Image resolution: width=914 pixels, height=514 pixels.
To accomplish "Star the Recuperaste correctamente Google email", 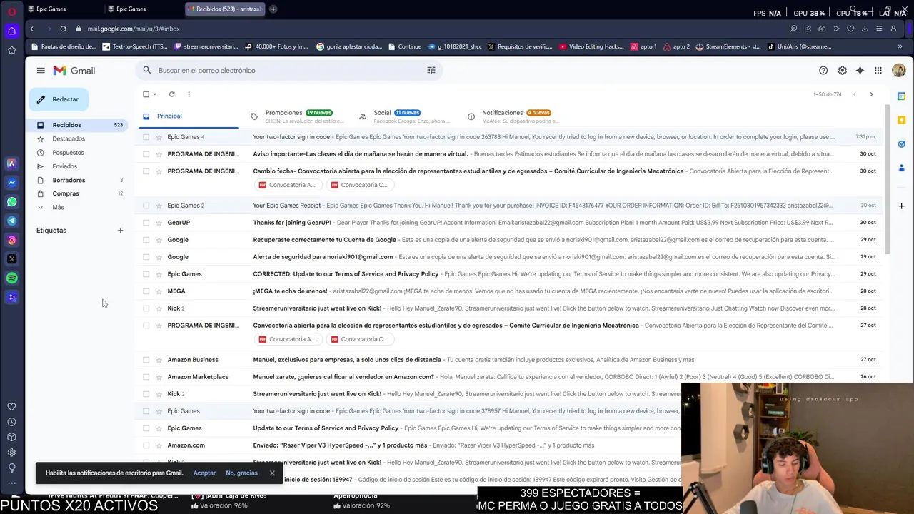I will (x=159, y=240).
